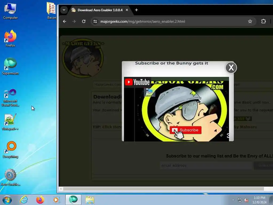Launch Supermium from the desktop shortcut
The width and height of the screenshot is (273, 205).
point(10,66)
